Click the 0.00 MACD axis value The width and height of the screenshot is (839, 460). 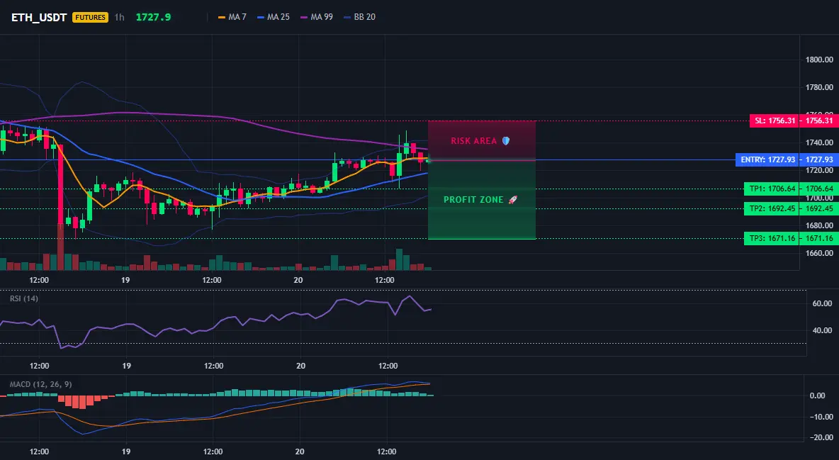(x=818, y=396)
